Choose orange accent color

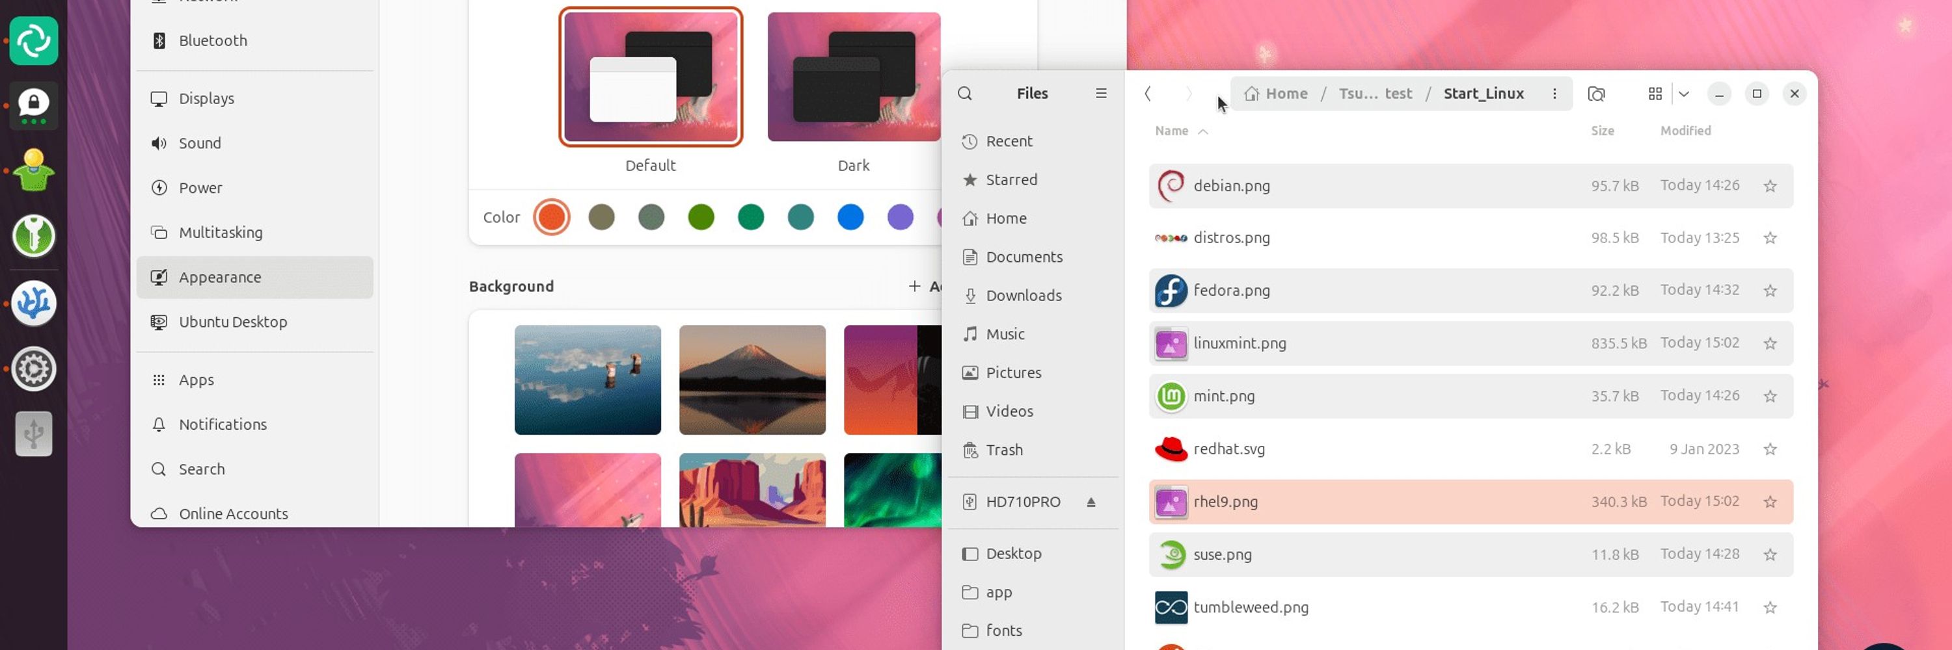(x=551, y=218)
